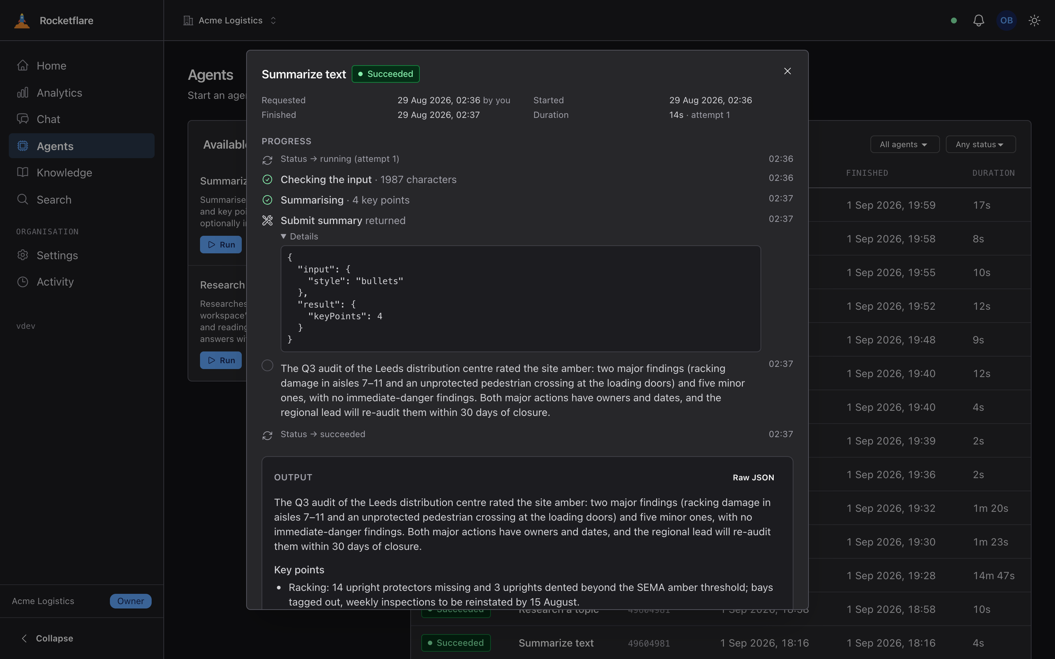Collapse the Details disclosure triangle
The image size is (1055, 659).
pyautogui.click(x=284, y=236)
